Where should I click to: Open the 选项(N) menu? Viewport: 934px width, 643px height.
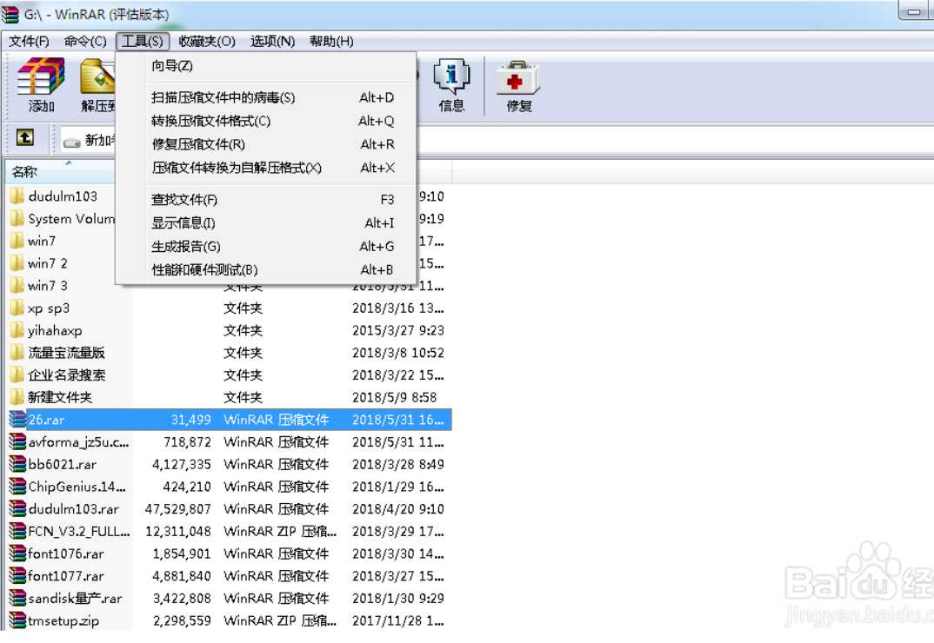pos(272,41)
